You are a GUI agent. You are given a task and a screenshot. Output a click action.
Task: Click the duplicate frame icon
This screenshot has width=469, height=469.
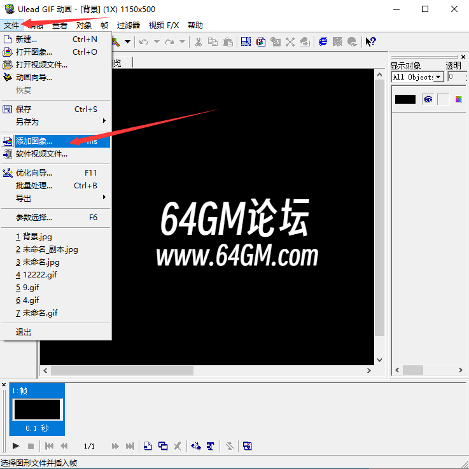coord(163,446)
